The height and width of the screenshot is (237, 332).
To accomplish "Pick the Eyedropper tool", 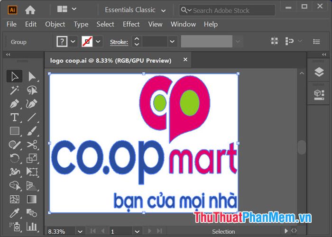I will pyautogui.click(x=14, y=213).
